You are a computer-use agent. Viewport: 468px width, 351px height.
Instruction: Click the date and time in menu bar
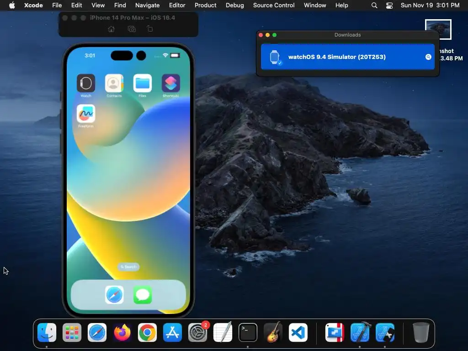point(430,5)
